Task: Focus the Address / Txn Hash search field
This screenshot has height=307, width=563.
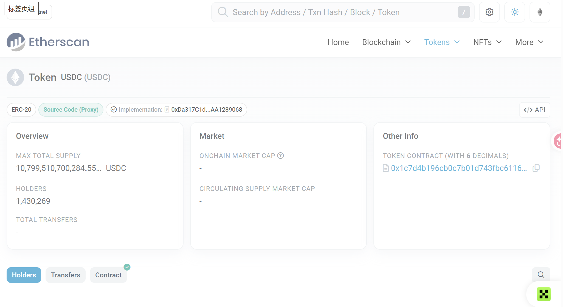Action: (343, 12)
